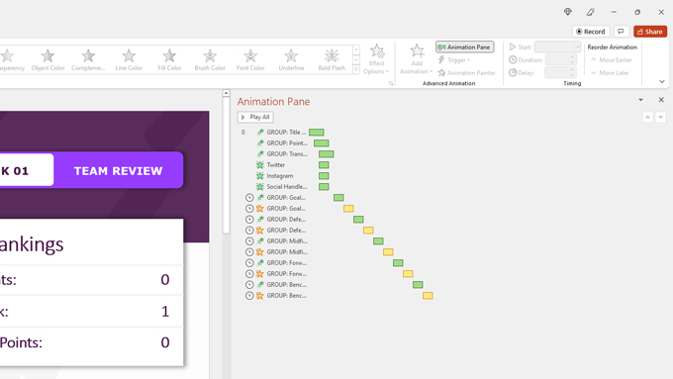Image resolution: width=673 pixels, height=379 pixels.
Task: Close the Animation Pane
Action: (661, 100)
